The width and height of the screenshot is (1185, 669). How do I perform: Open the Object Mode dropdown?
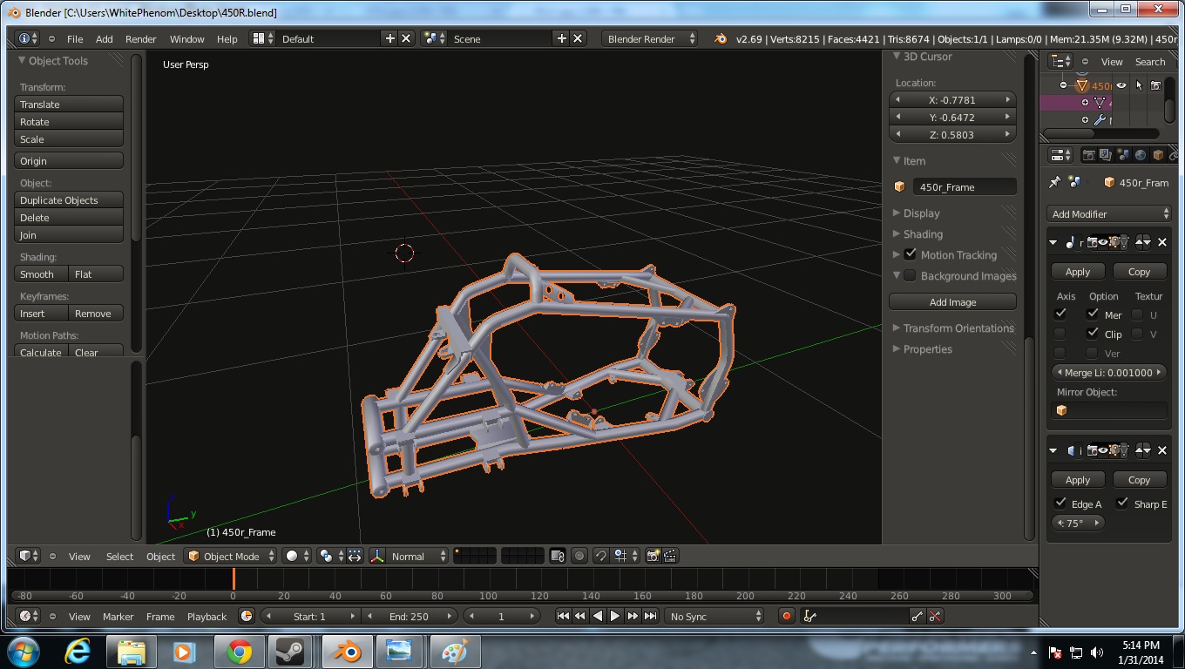[x=231, y=556]
